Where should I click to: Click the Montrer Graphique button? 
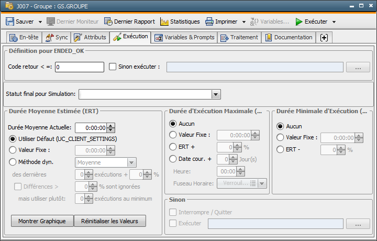click(x=42, y=221)
